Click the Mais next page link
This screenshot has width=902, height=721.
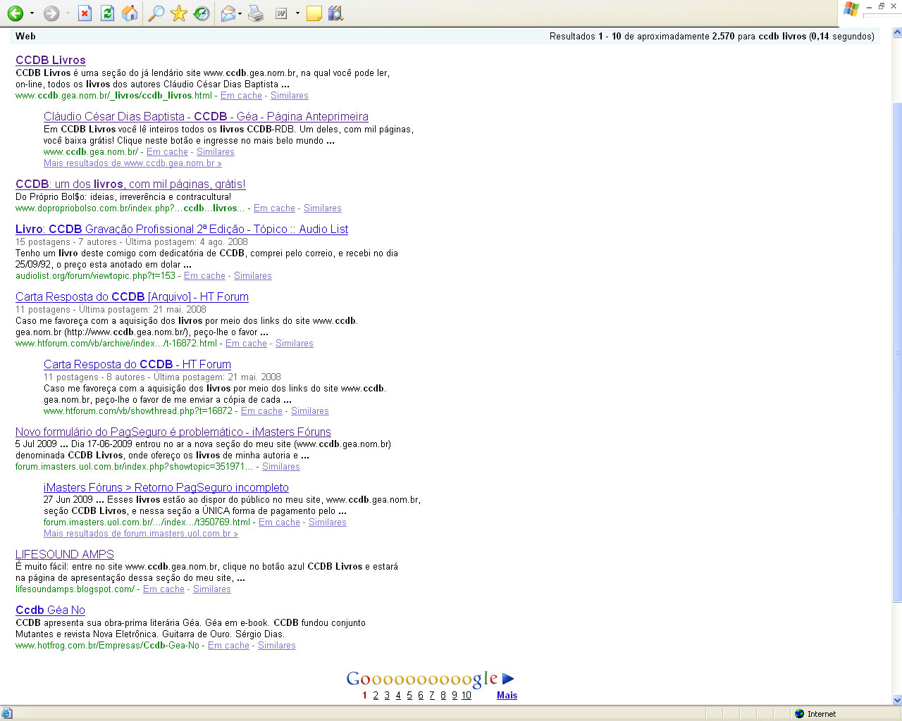(507, 696)
